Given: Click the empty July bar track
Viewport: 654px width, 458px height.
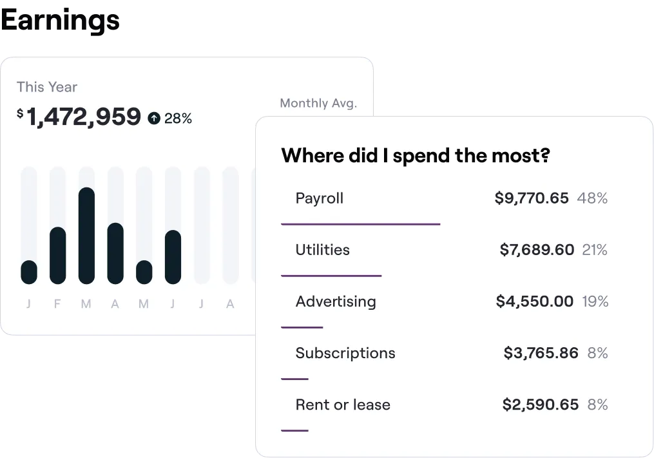Looking at the screenshot, I should [x=202, y=225].
